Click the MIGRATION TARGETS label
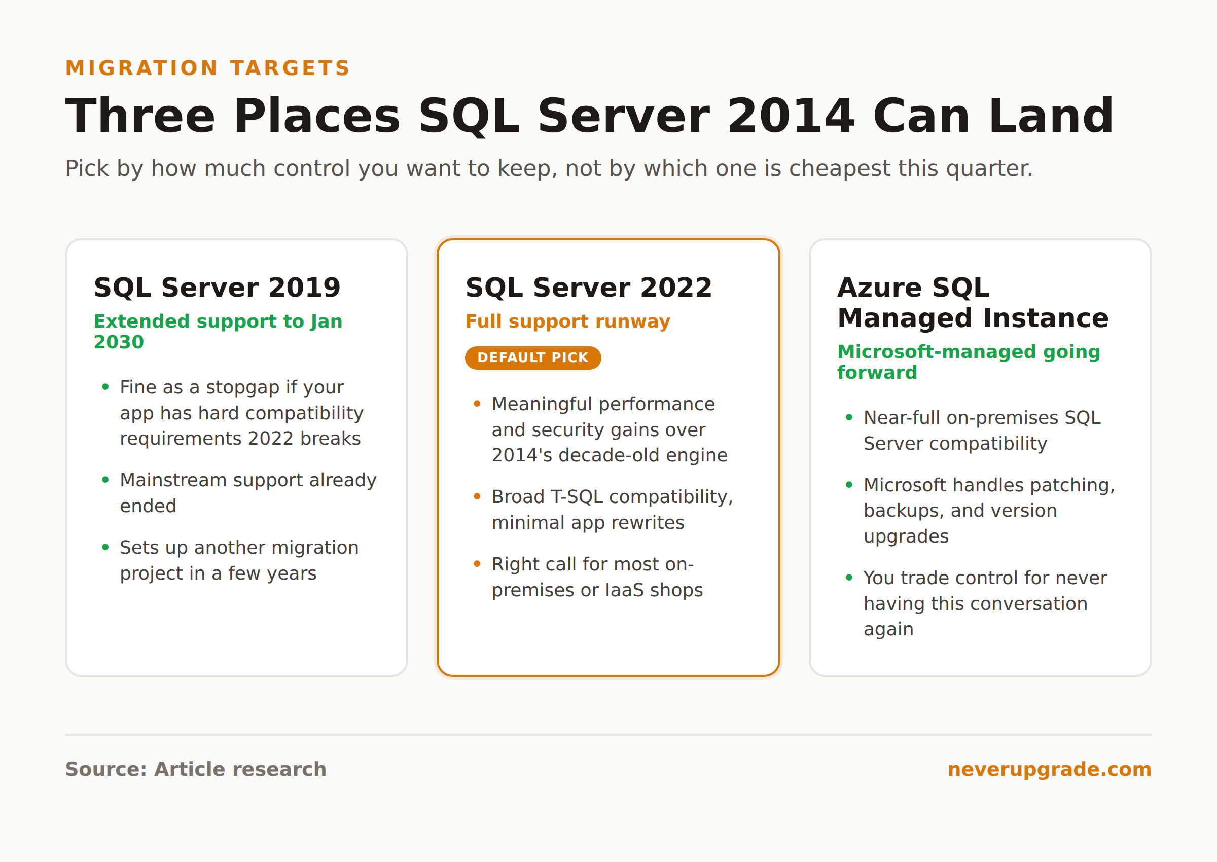1217x862 pixels. [x=207, y=68]
